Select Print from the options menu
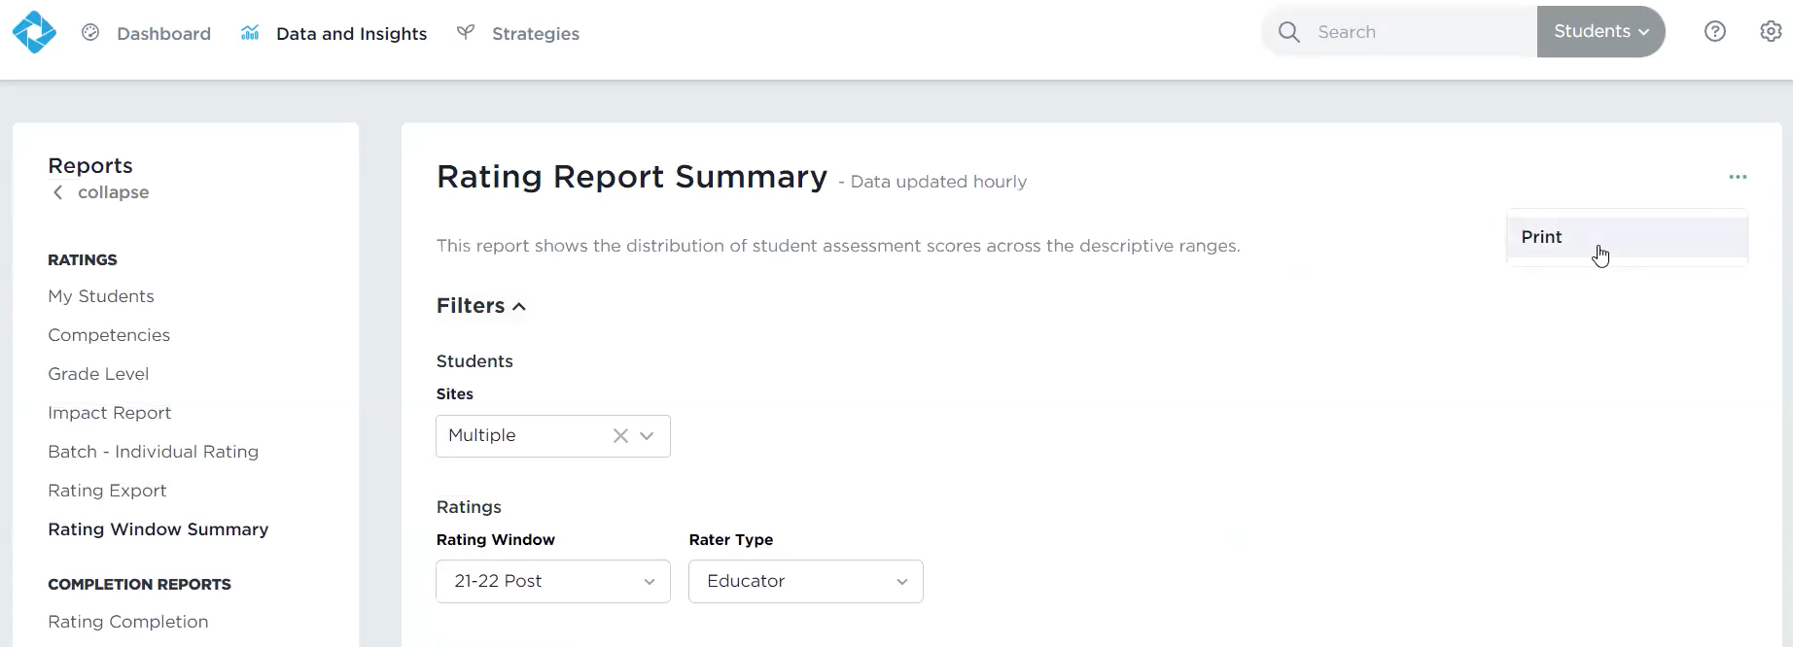This screenshot has height=647, width=1793. 1542,237
